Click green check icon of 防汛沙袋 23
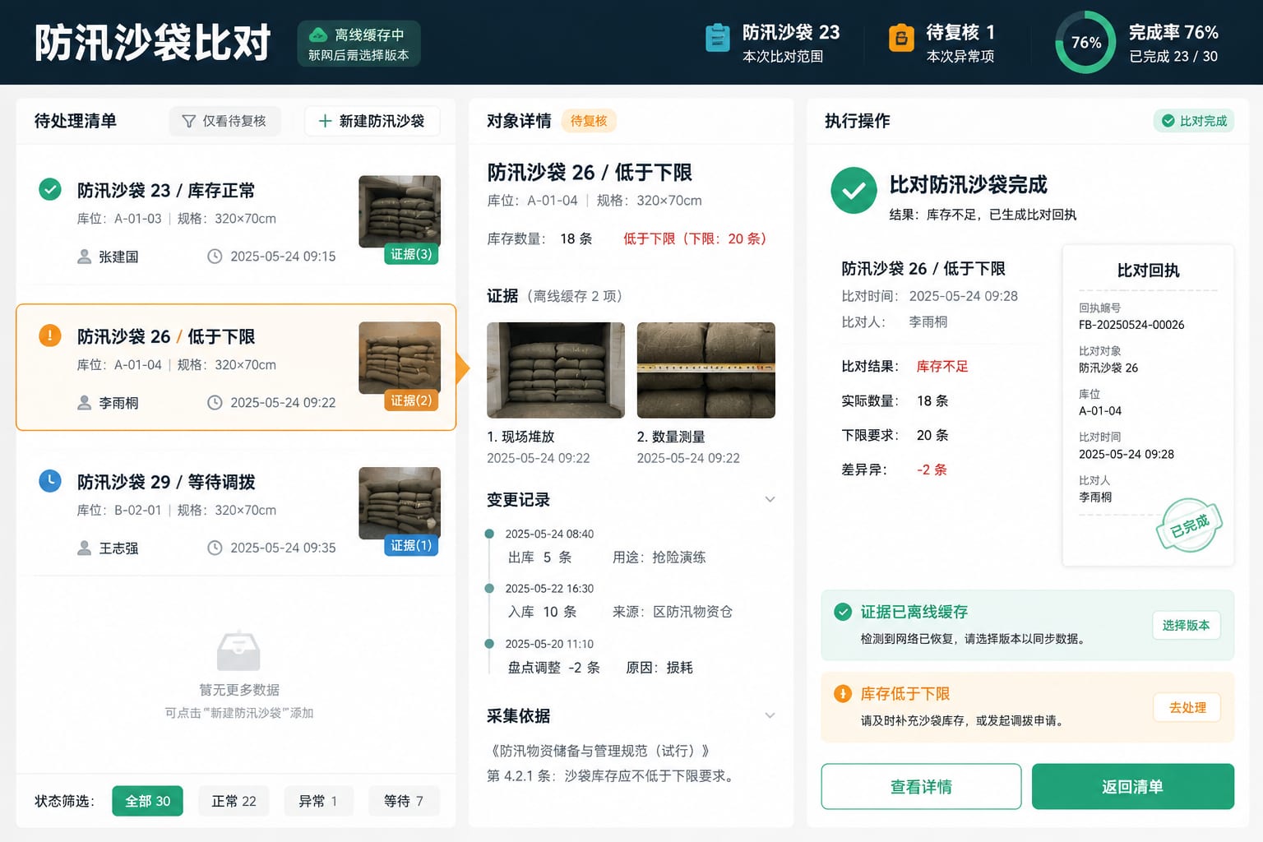 coord(50,189)
